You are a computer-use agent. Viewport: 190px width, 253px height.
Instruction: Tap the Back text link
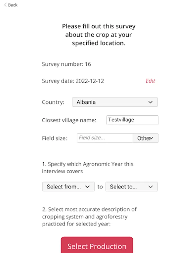13,5
